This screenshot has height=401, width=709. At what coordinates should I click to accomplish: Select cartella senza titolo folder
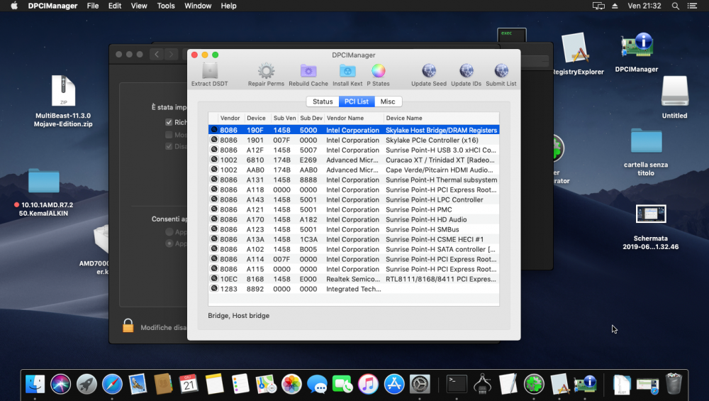[x=646, y=141]
